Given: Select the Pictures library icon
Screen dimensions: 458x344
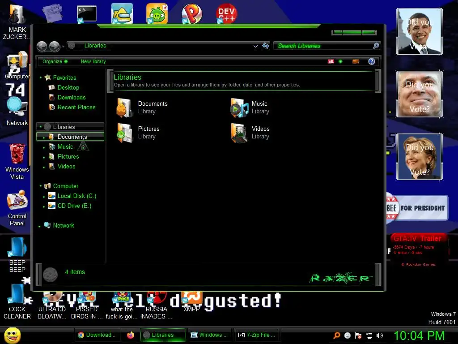Looking at the screenshot, I should [x=124, y=133].
